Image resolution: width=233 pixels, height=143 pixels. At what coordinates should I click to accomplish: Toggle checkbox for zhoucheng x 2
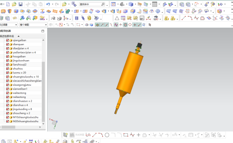click(x=7, y=113)
